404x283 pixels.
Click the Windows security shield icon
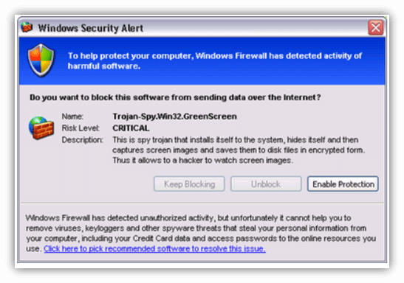click(41, 60)
